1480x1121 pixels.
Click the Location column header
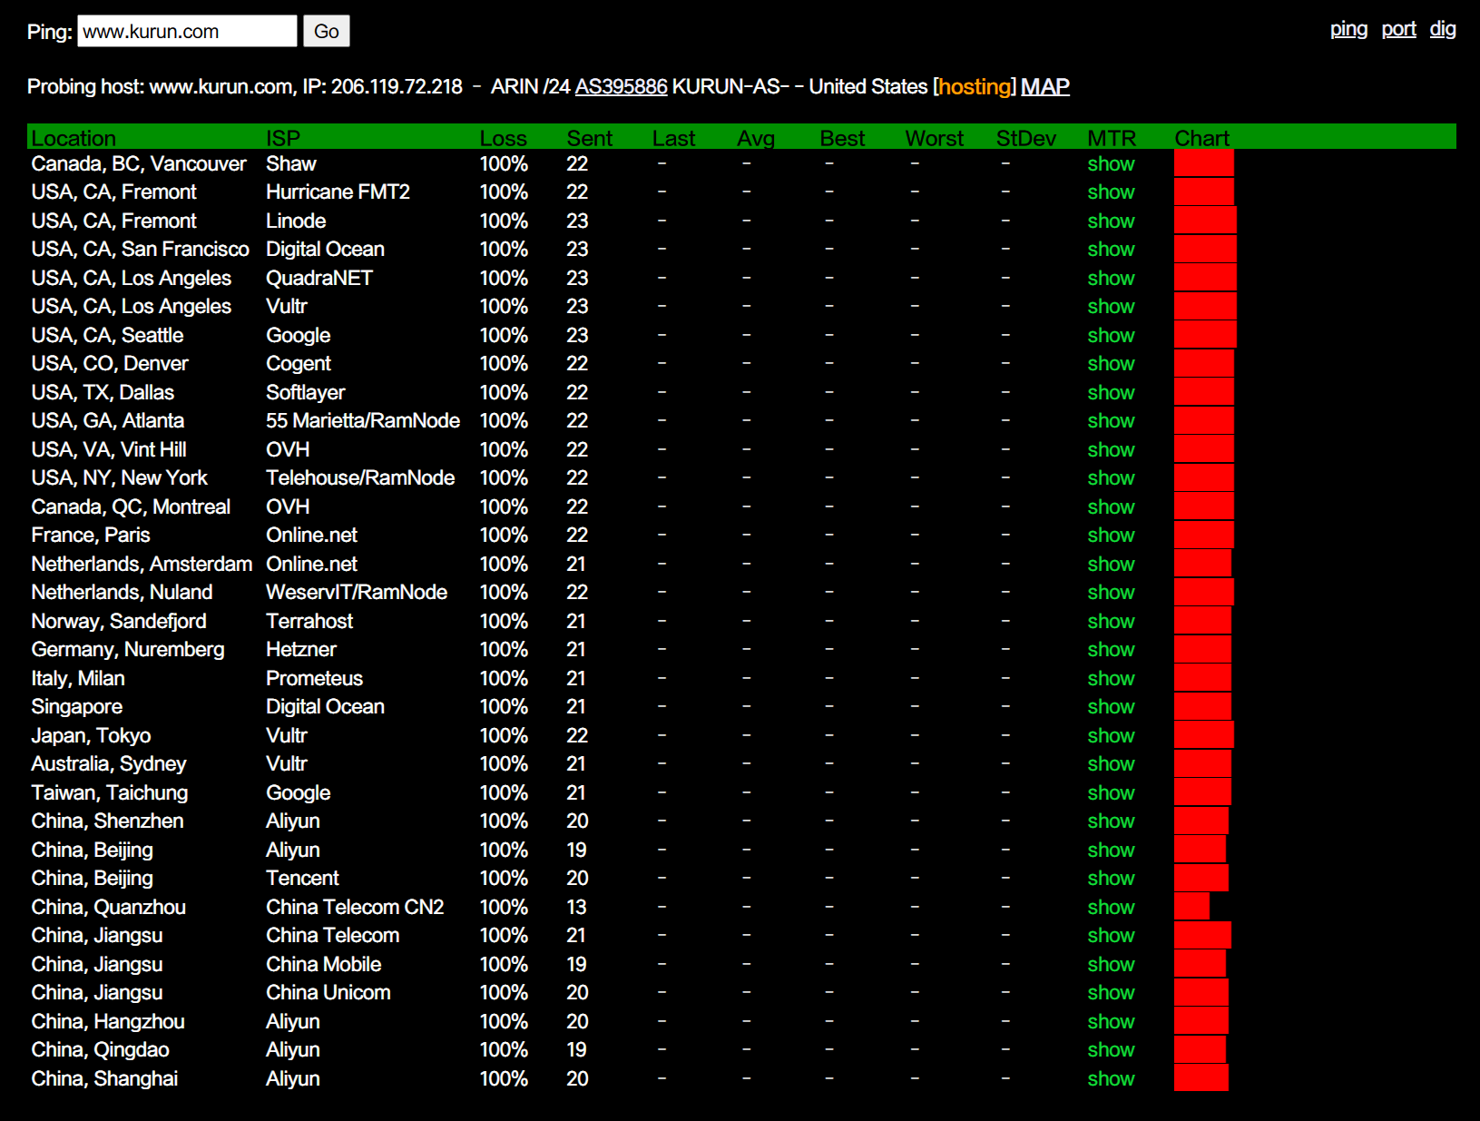point(74,138)
